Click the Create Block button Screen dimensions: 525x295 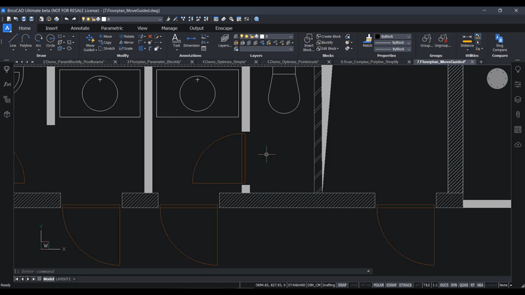click(329, 37)
